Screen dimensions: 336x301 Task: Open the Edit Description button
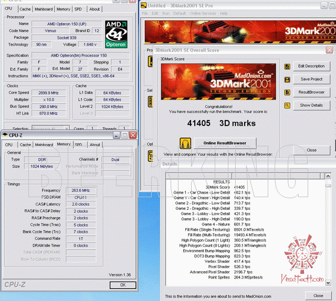pos(311,66)
